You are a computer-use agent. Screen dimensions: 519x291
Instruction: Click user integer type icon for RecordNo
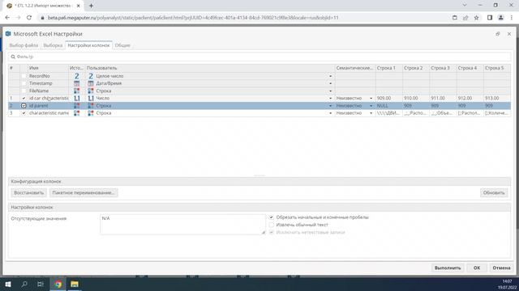[x=91, y=76]
